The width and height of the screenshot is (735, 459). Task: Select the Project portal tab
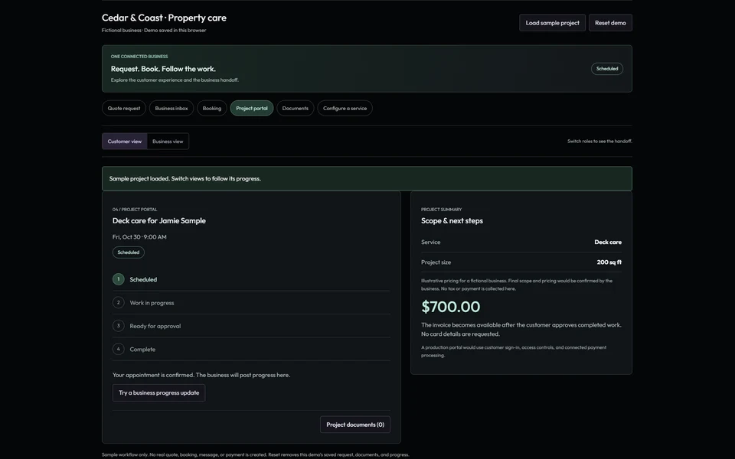(252, 108)
